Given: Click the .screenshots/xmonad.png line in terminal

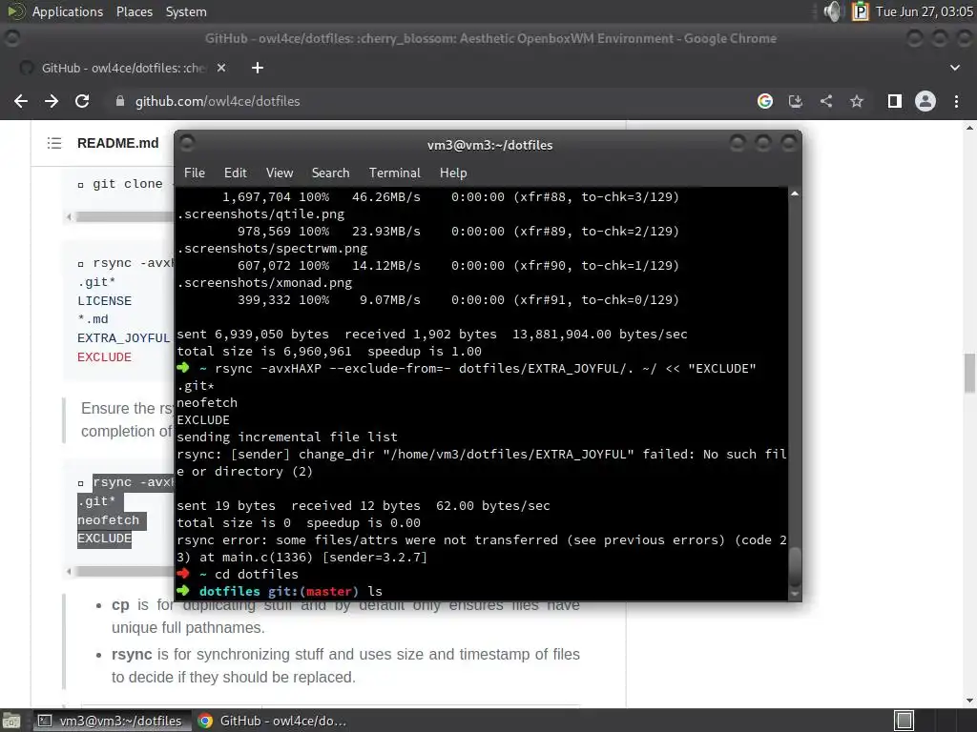Looking at the screenshot, I should (x=264, y=282).
